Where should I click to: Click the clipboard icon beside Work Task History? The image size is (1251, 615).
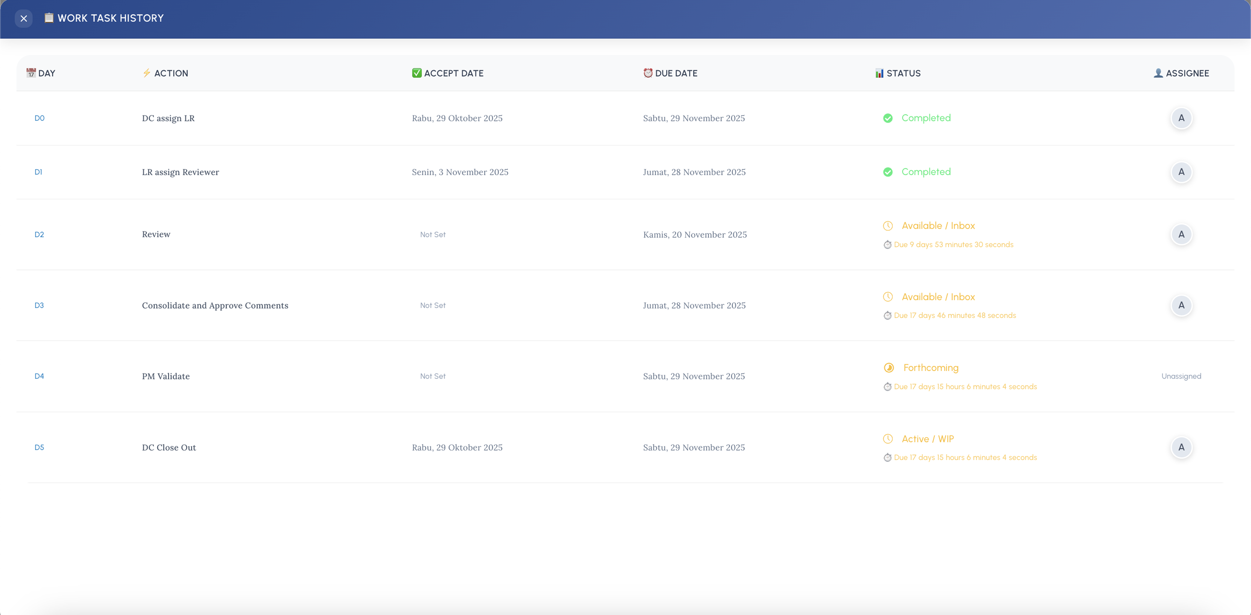[49, 18]
